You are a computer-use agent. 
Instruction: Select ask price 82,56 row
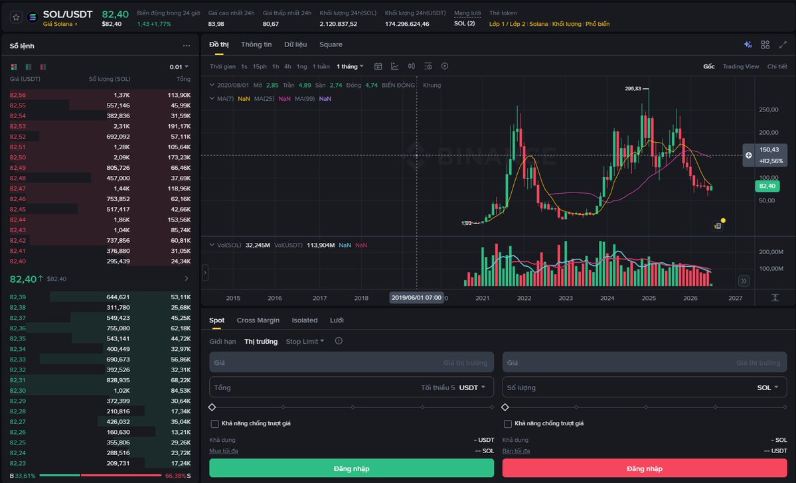pos(100,95)
